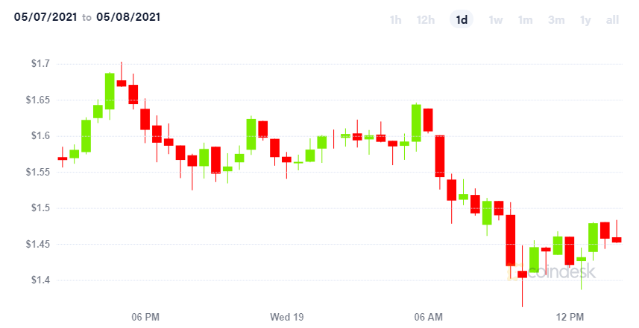Select the 1h time range
Image resolution: width=639 pixels, height=328 pixels.
tap(395, 19)
